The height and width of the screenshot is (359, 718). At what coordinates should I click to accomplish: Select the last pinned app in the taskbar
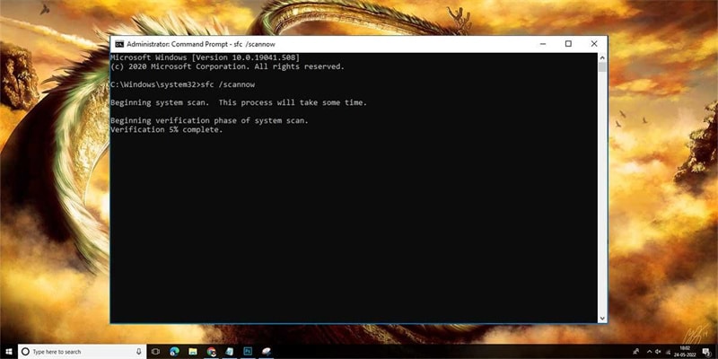(267, 352)
